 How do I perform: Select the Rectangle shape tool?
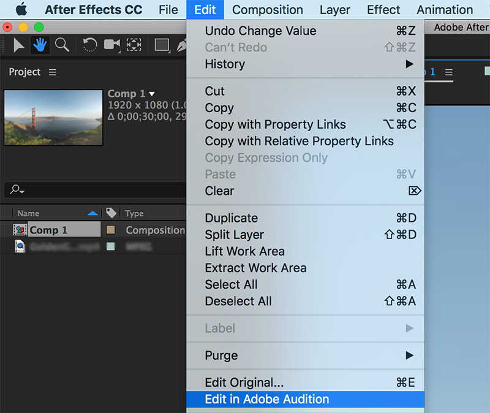pyautogui.click(x=162, y=45)
